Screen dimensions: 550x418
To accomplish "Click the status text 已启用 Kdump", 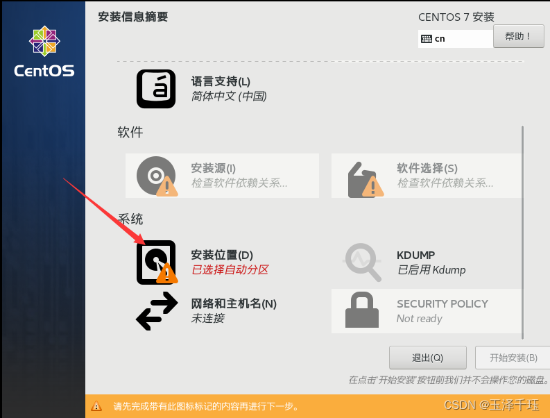I will [431, 270].
